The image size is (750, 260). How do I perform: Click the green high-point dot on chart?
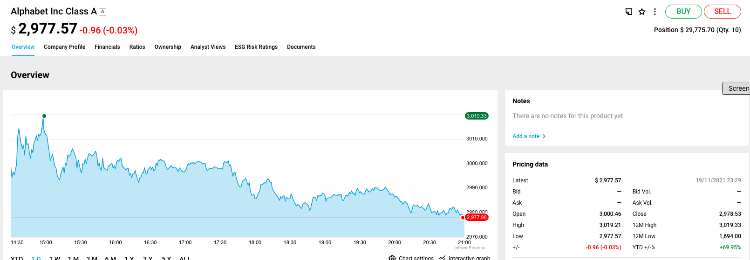tap(44, 116)
